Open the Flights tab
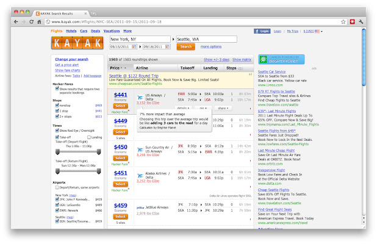Image resolution: width=377 pixels, height=244 pixels. pyautogui.click(x=57, y=31)
